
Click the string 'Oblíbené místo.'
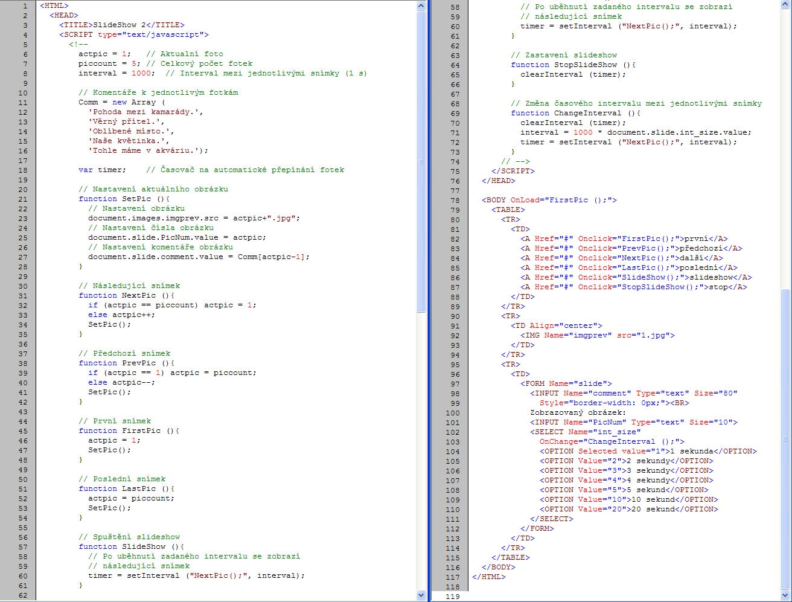pyautogui.click(x=129, y=131)
